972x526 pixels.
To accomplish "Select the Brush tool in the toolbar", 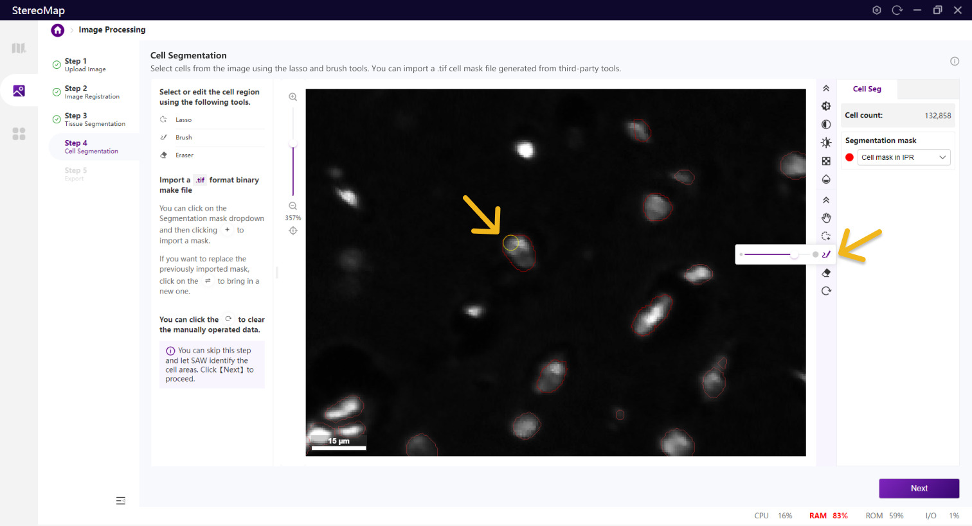I will pos(826,254).
